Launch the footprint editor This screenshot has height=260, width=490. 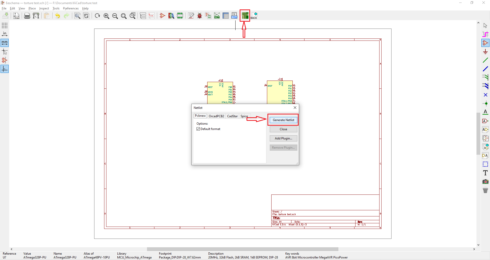pyautogui.click(x=180, y=16)
